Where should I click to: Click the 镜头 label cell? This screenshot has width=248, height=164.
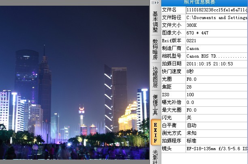click(173, 149)
